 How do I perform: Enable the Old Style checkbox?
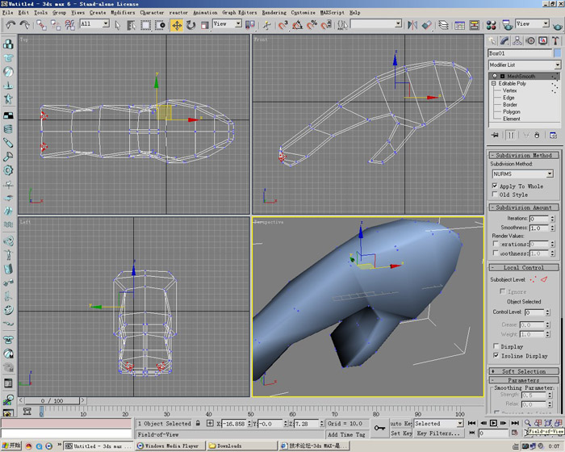tap(495, 195)
